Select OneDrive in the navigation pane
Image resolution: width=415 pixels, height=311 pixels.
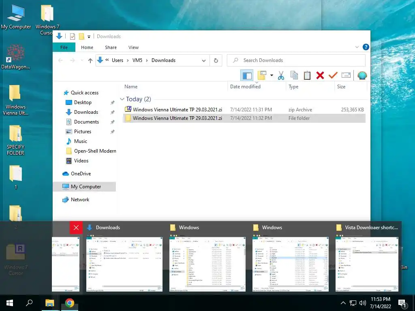(81, 174)
